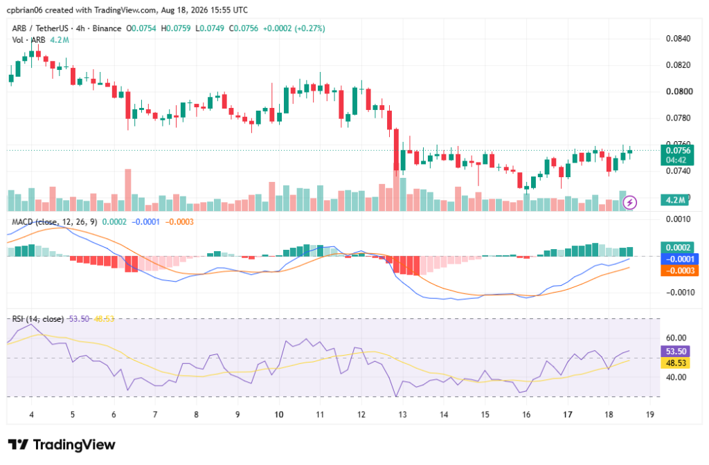
Task: Click the purple lightning bolt icon
Action: point(629,203)
